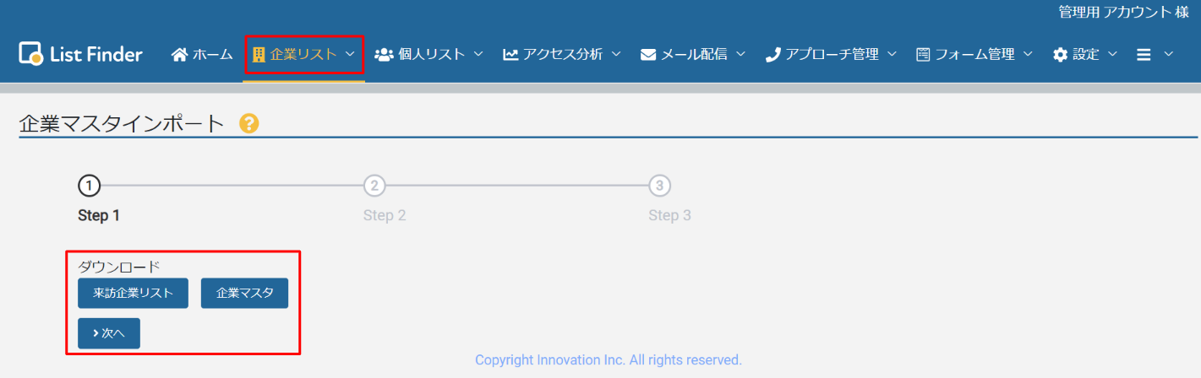Click the building icon for 企業リスト
This screenshot has width=1201, height=378.
(x=259, y=55)
